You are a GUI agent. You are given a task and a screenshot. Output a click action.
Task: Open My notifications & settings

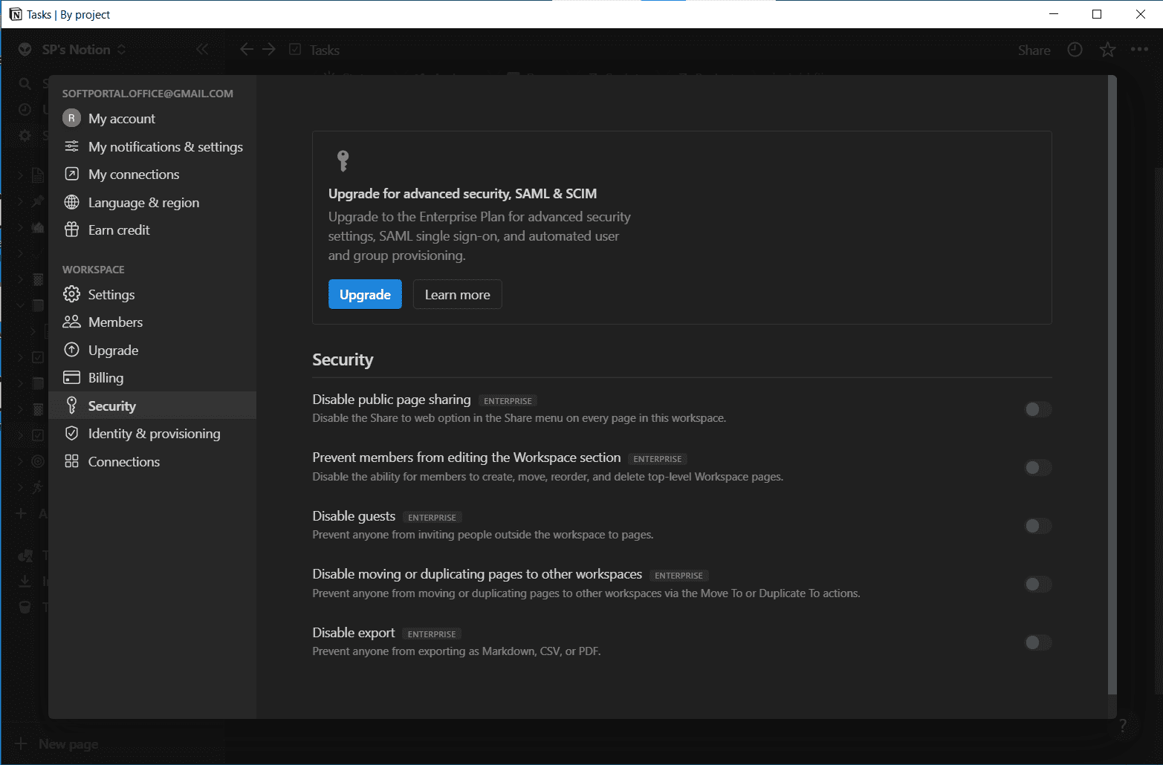pyautogui.click(x=152, y=147)
